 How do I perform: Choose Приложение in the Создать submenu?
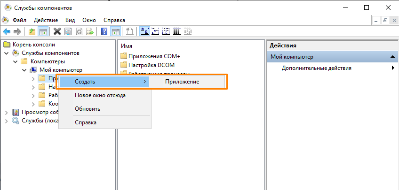click(x=182, y=82)
